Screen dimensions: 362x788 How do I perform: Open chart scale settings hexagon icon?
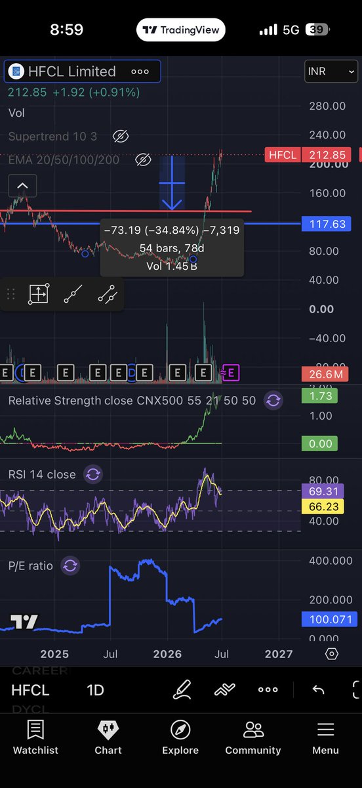click(x=332, y=654)
